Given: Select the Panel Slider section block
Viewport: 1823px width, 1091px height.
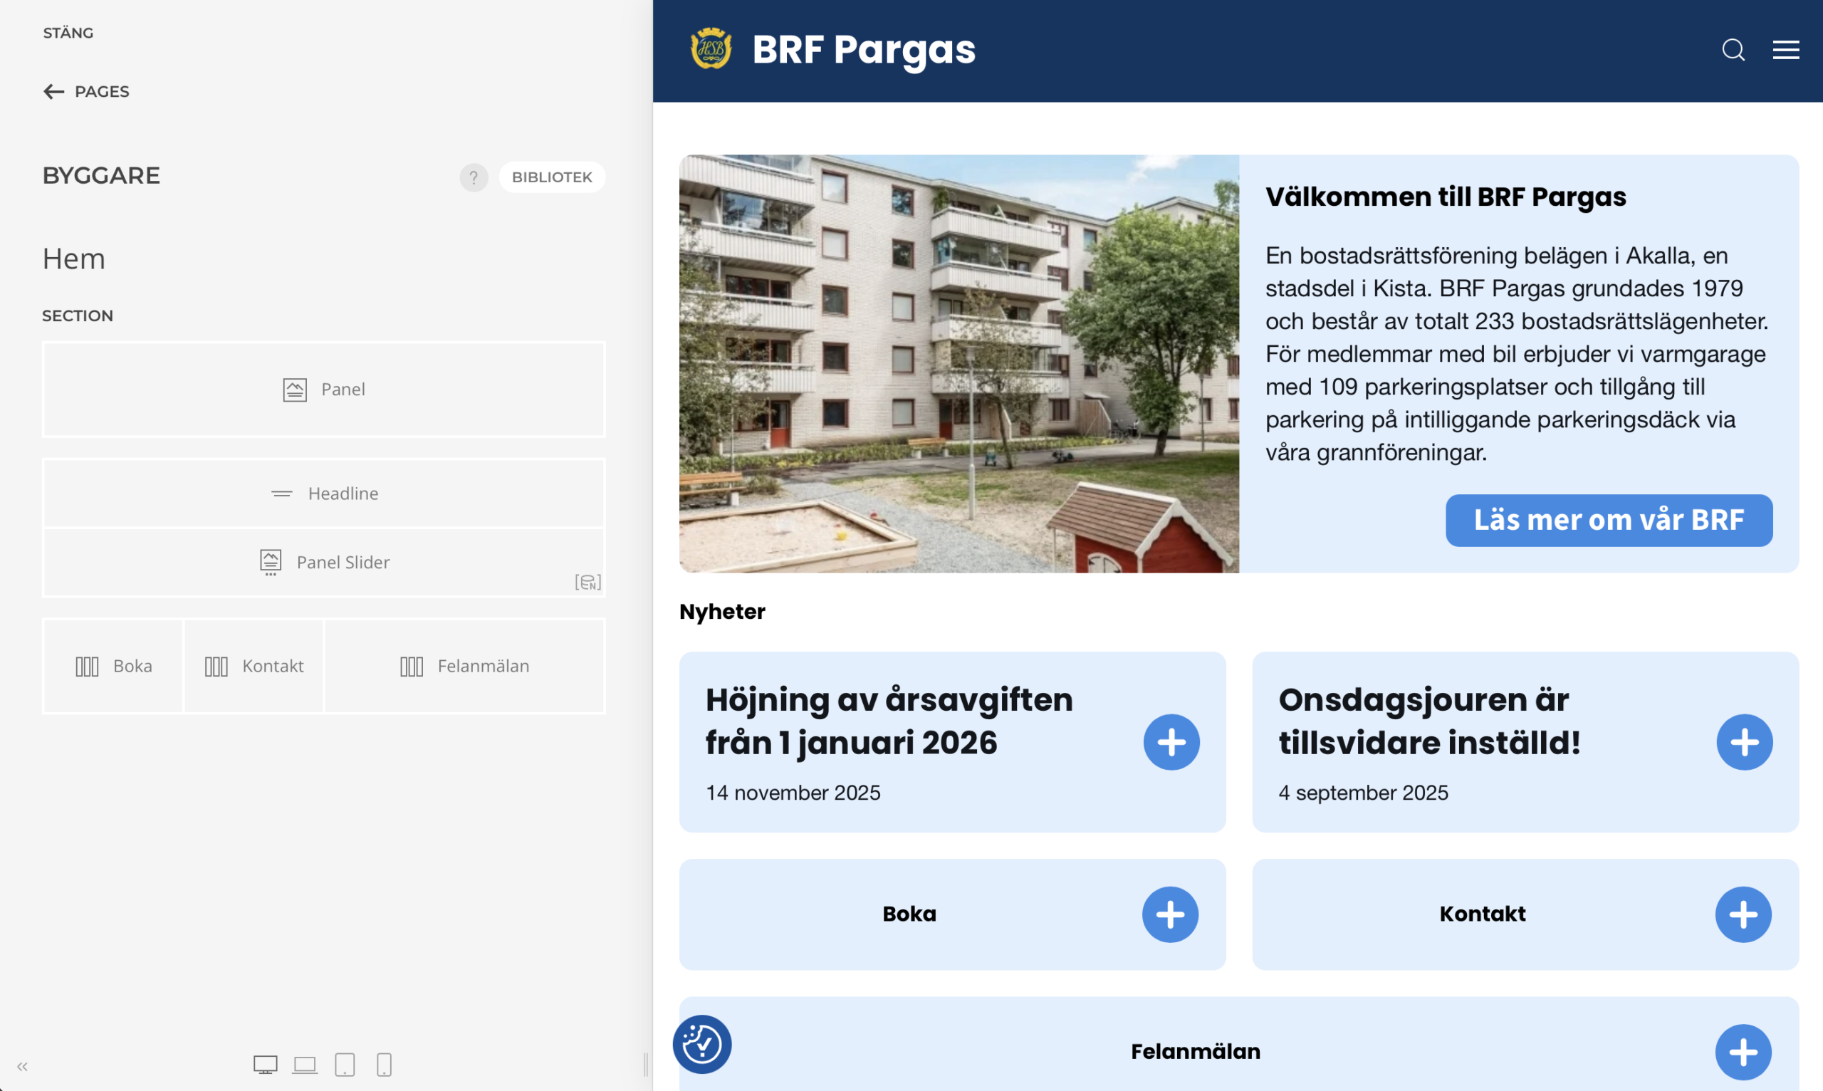Looking at the screenshot, I should pos(323,563).
